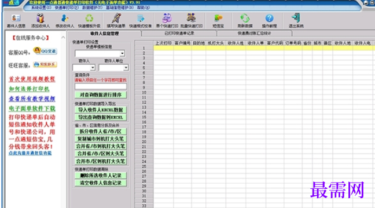Click 添加收件人 add recipient icon
The height and width of the screenshot is (208, 375).
pyautogui.click(x=40, y=21)
